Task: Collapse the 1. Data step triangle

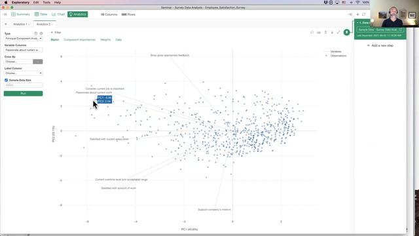Action: (357, 23)
